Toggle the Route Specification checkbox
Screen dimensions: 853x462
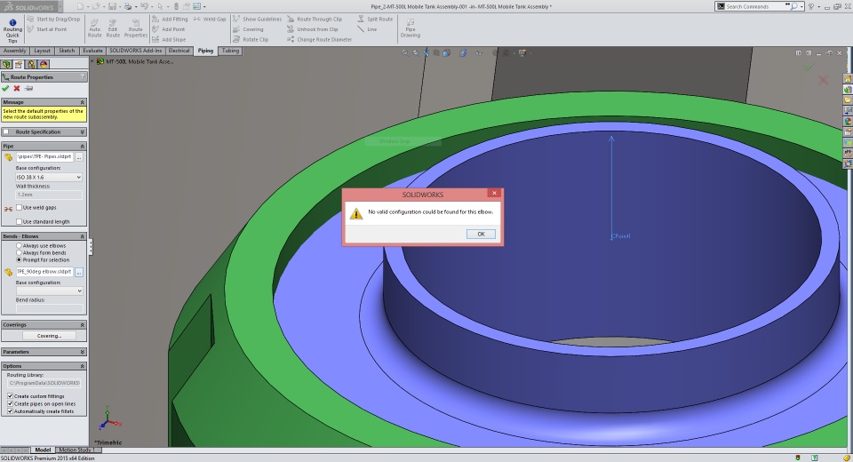(6, 131)
